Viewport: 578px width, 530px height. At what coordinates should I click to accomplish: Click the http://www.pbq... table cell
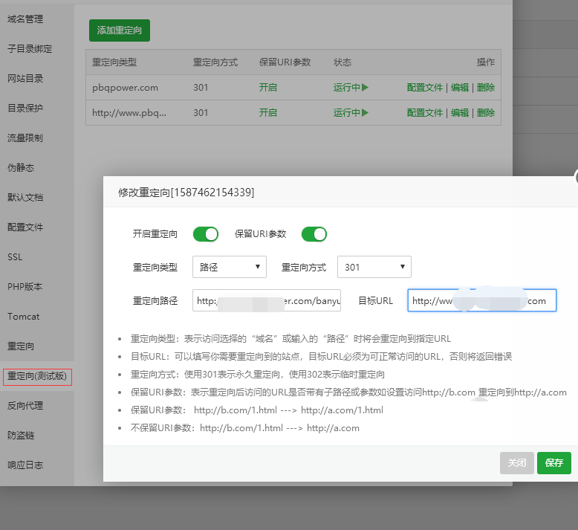(x=129, y=113)
